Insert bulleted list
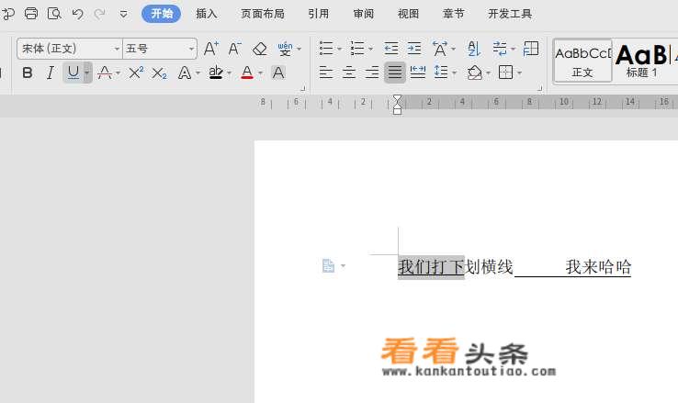The image size is (678, 403). point(326,49)
